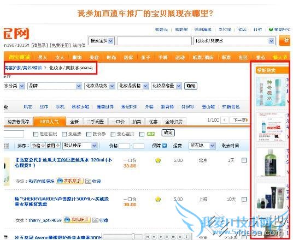Image resolution: width=293 pixels, height=240 pixels.
Task: Click the maximum 价格 input box
Action: pyautogui.click(x=138, y=146)
